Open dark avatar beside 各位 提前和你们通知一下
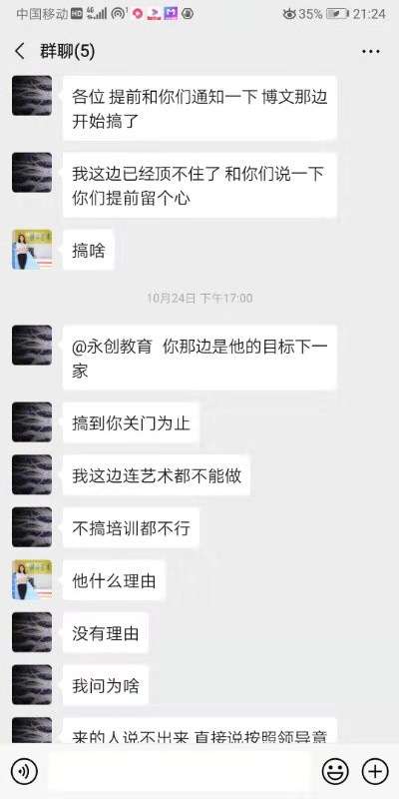399x799 pixels. pos(32,95)
